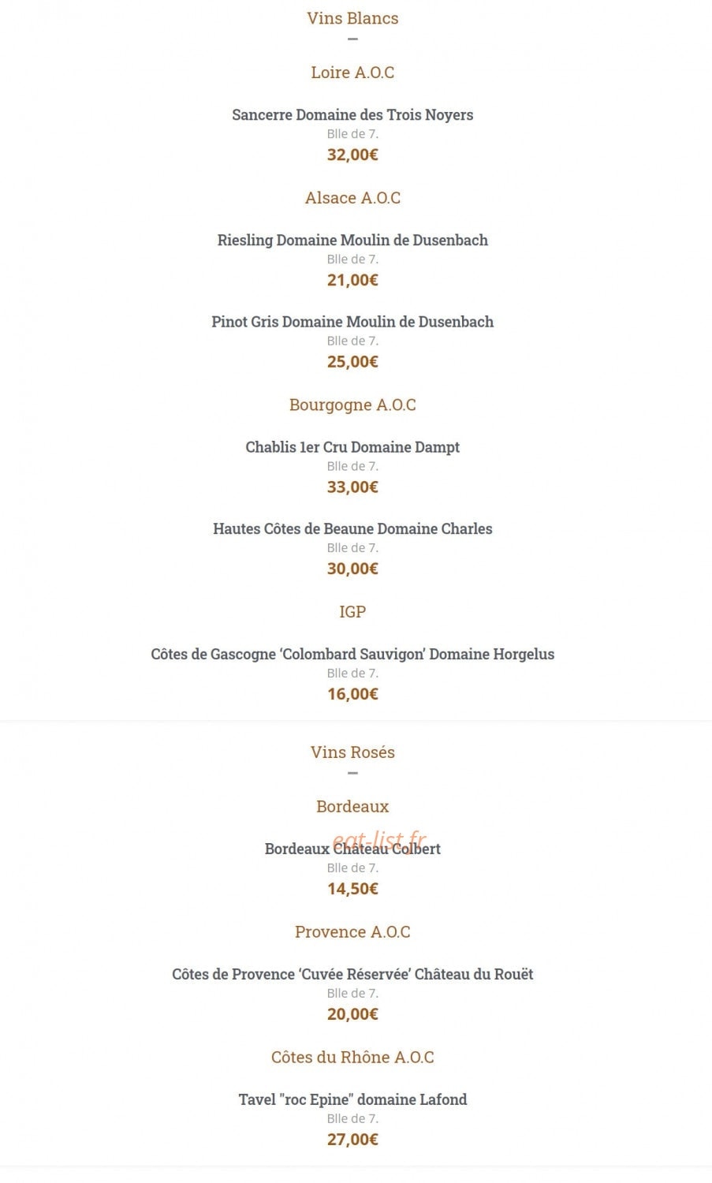
Task: Open Riesling Domaine Moulin de Dusenbach
Action: pos(352,241)
